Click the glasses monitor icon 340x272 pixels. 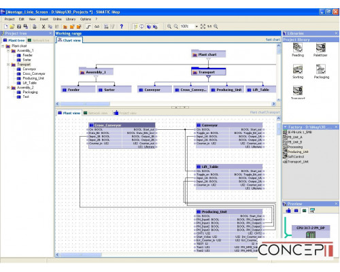(x=97, y=27)
